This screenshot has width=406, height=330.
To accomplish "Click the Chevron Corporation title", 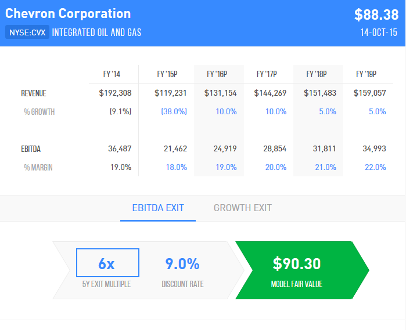I will (68, 13).
